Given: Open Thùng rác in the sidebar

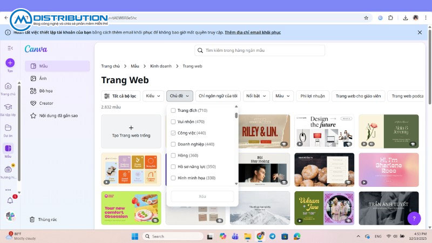Looking at the screenshot, I should 44,220.
